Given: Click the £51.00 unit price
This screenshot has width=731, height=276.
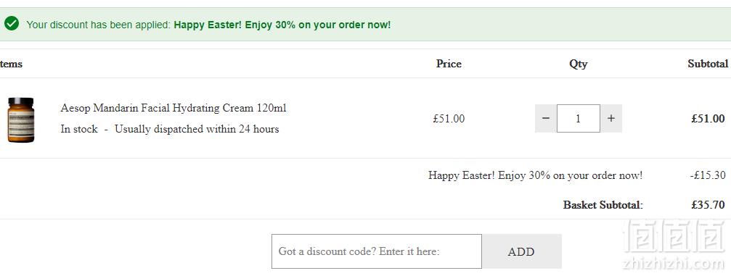Looking at the screenshot, I should [x=449, y=119].
